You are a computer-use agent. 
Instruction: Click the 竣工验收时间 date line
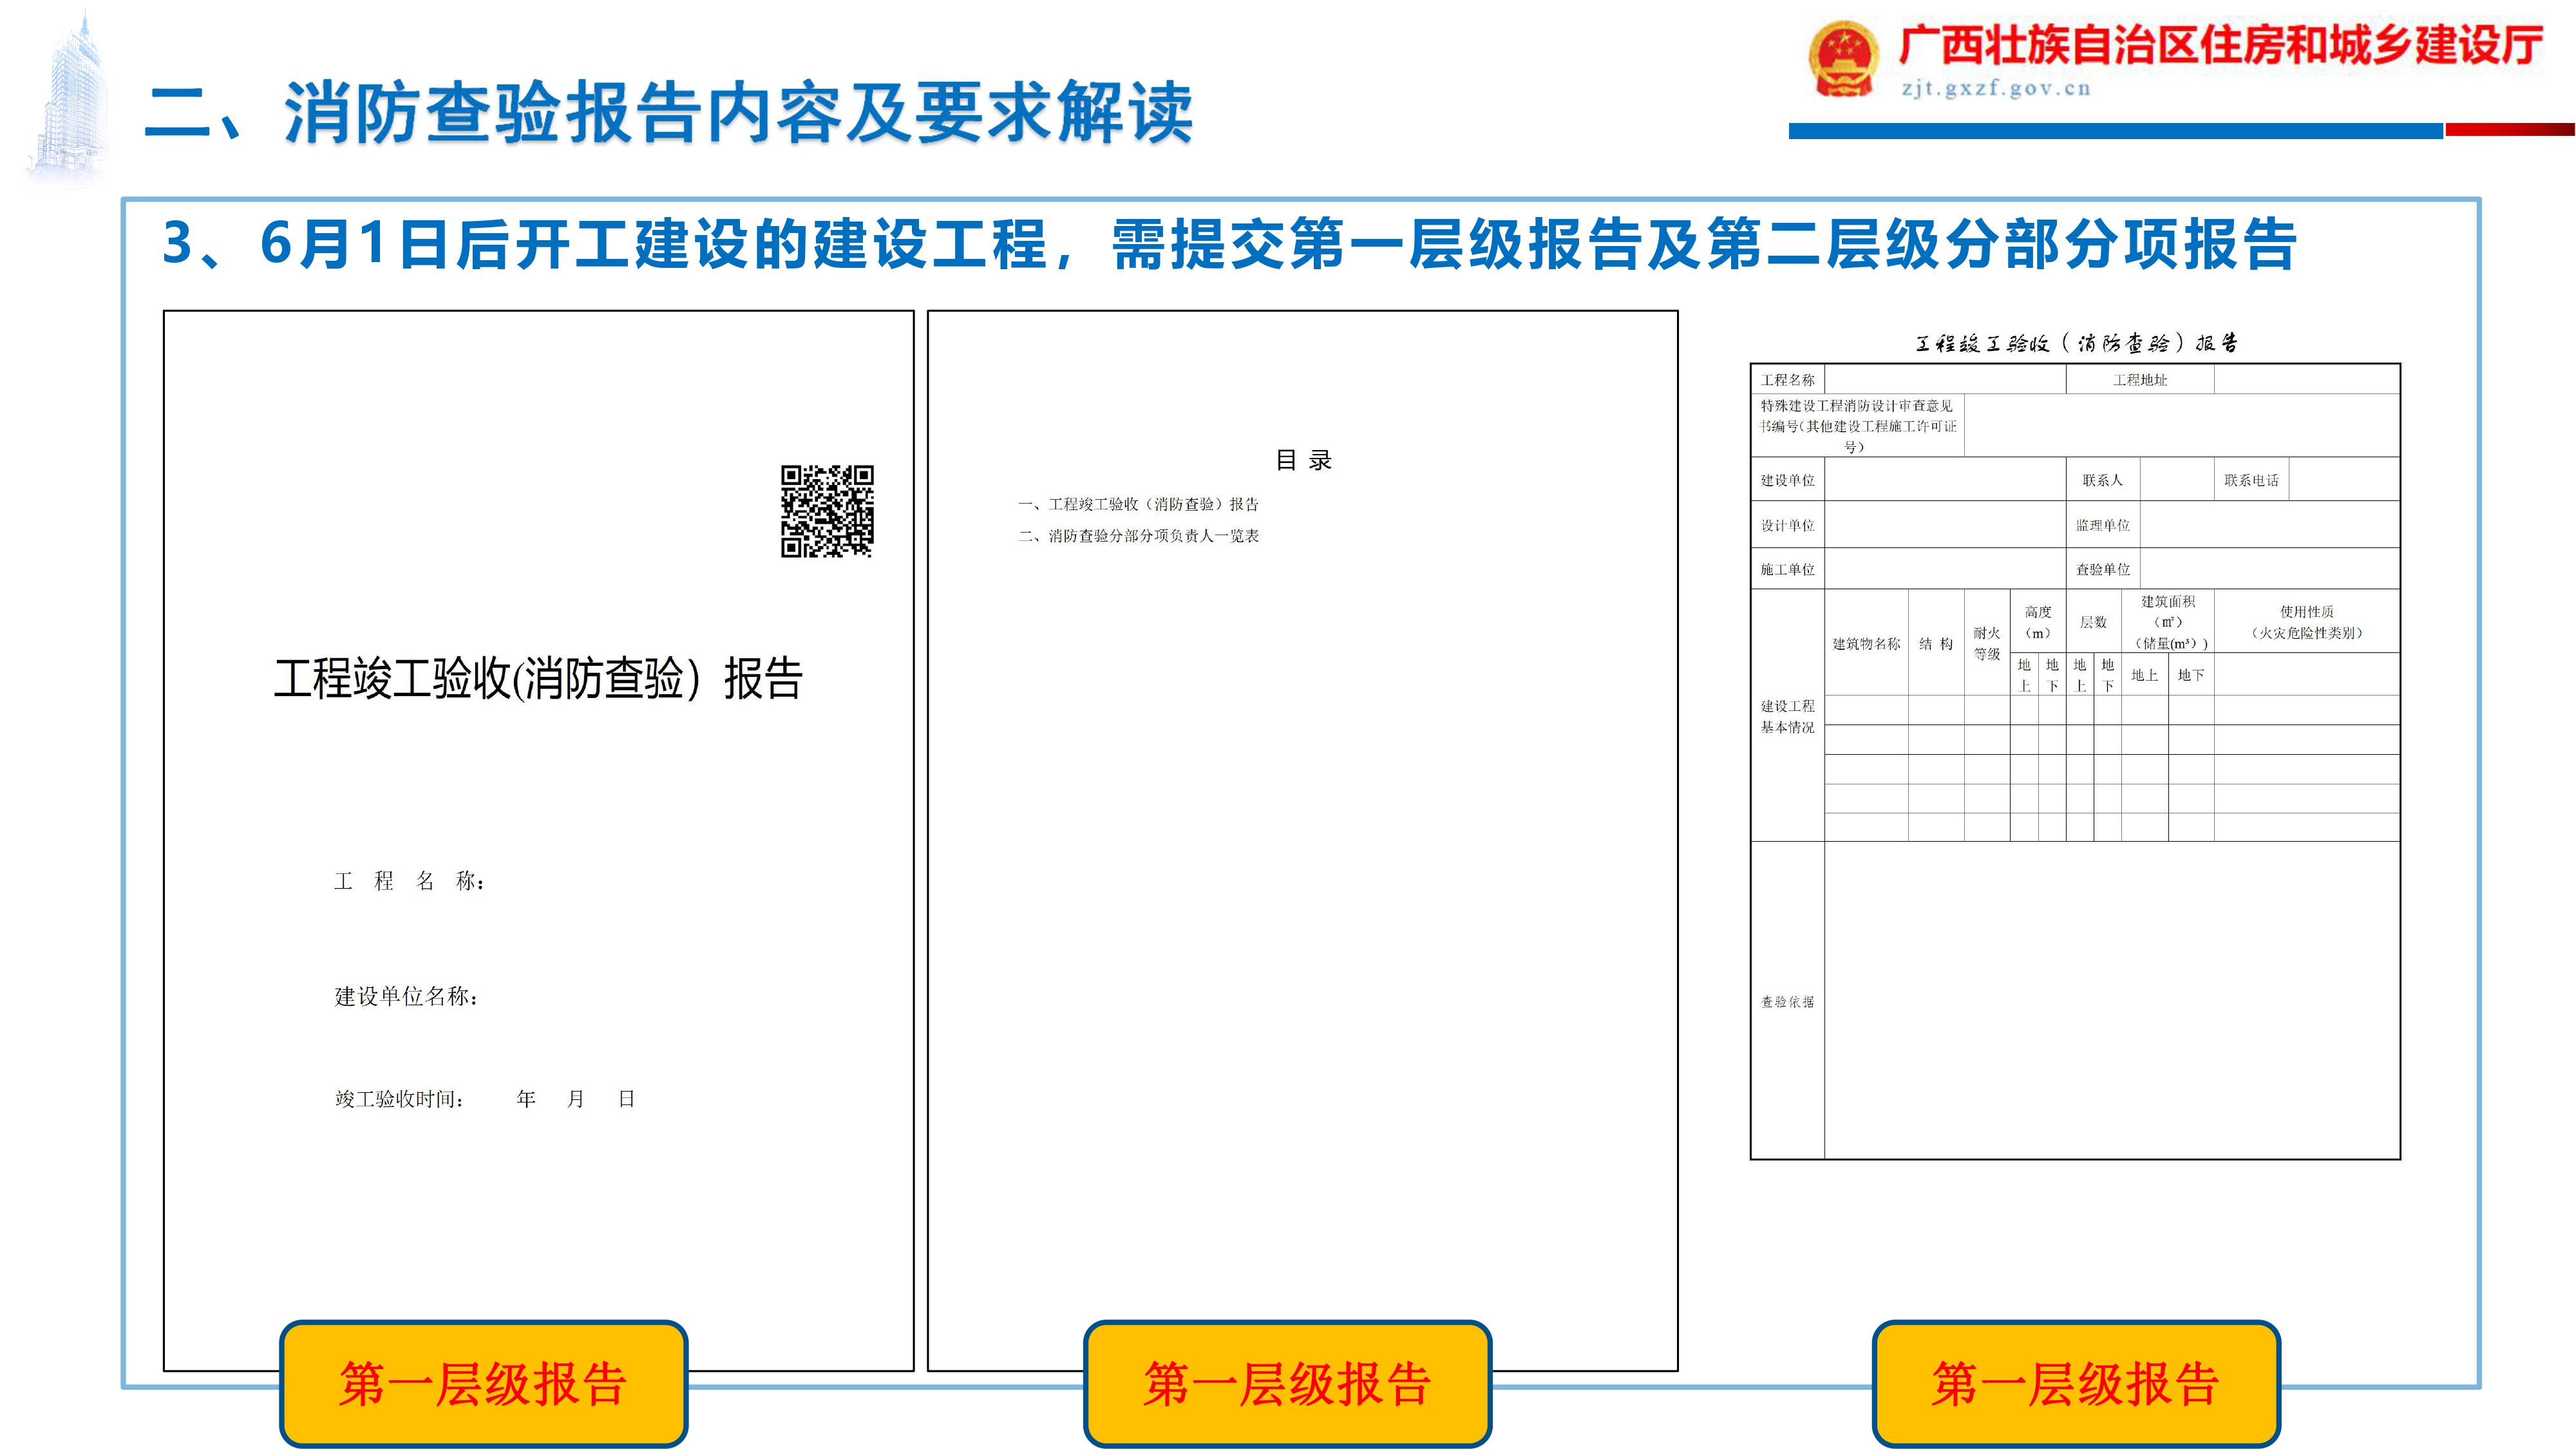484,1099
